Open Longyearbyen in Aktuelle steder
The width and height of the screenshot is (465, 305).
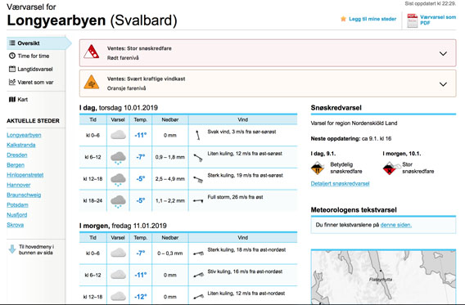tap(24, 135)
